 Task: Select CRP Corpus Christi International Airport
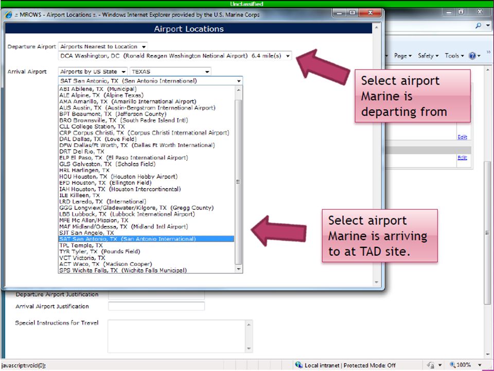[x=147, y=133]
